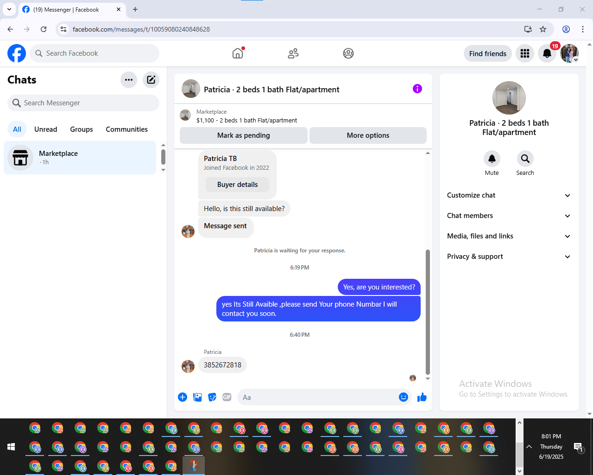
Task: Switch to the Groups chats tab
Action: [x=82, y=129]
